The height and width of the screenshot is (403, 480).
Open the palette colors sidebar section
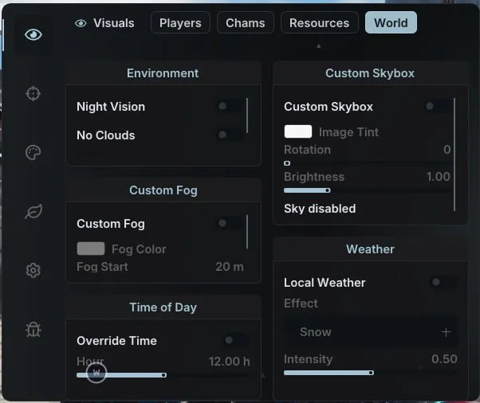click(x=33, y=153)
